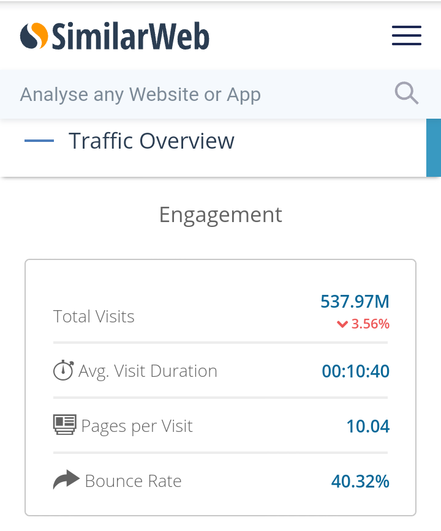Click the 00:10:40 duration value
441x531 pixels.
356,371
